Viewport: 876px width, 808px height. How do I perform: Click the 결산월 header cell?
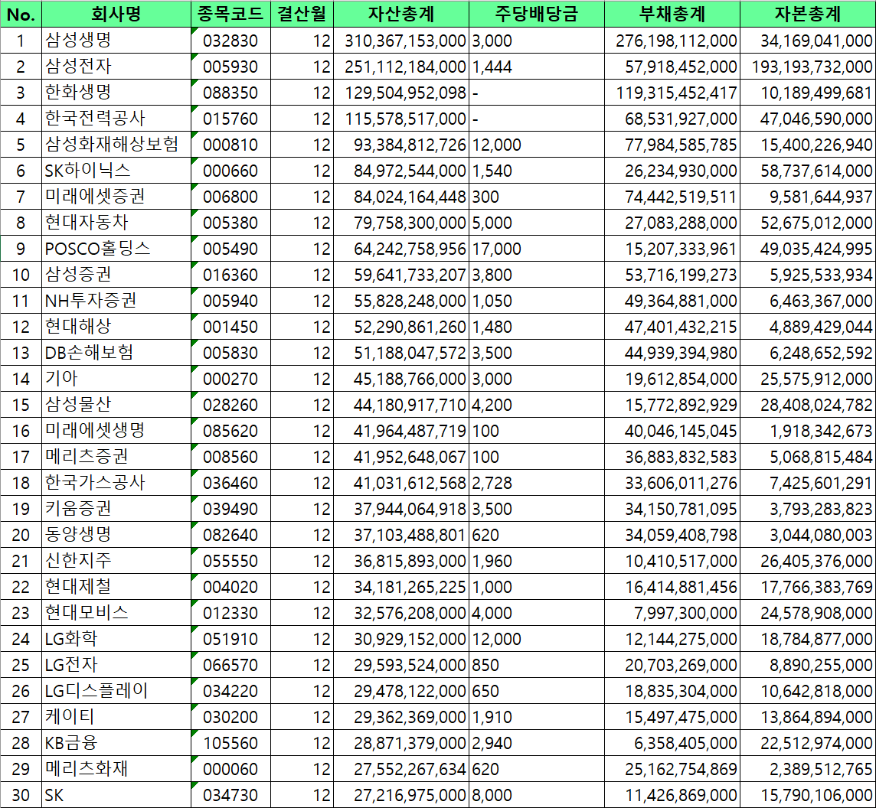pyautogui.click(x=302, y=15)
